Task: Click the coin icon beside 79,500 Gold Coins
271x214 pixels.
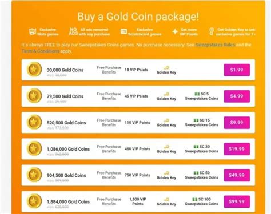Action: coord(34,96)
